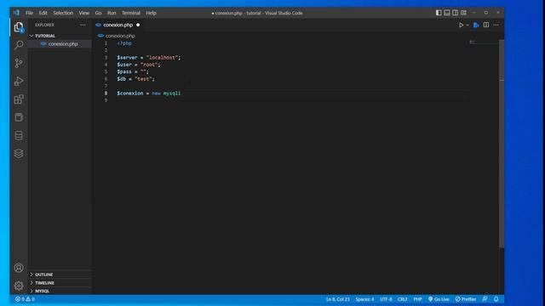Click the Run PHP file play icon
Viewport: 545px width, 306px height.
461,25
